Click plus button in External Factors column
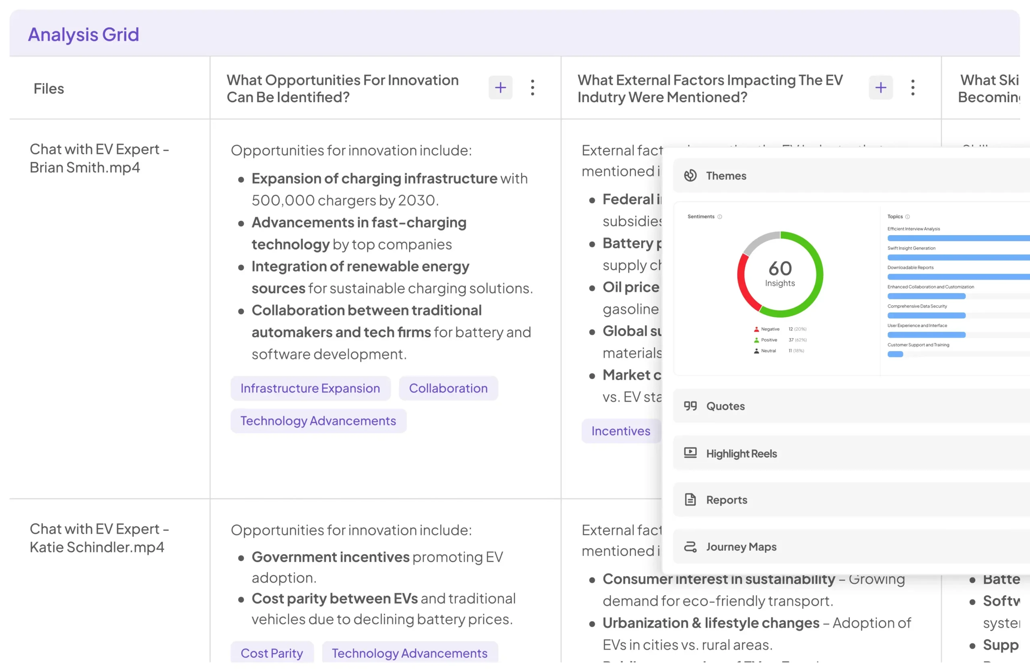 coord(880,88)
